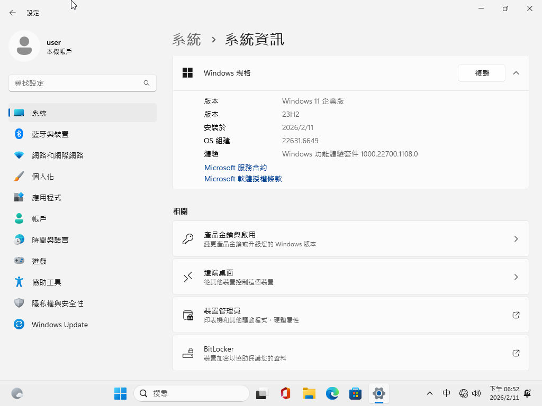This screenshot has width=542, height=406.
Task: Click the Bluetooth icon for 藍牙與裝置
Action: [19, 134]
